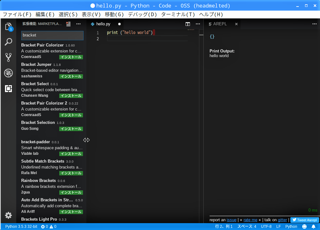This screenshot has height=230, width=320.
Task: Open errors and warnings in status bar
Action: tap(49, 227)
